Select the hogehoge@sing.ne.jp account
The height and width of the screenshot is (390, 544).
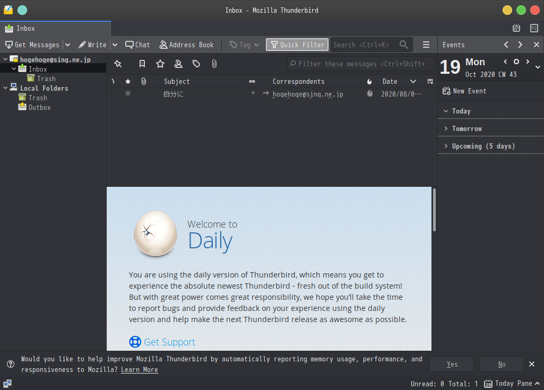pos(55,59)
